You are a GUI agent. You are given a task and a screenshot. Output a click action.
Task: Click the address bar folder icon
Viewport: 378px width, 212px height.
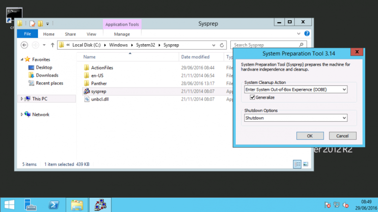pos(62,45)
